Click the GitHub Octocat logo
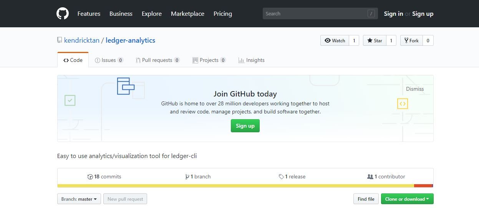The height and width of the screenshot is (208, 479). (x=63, y=13)
